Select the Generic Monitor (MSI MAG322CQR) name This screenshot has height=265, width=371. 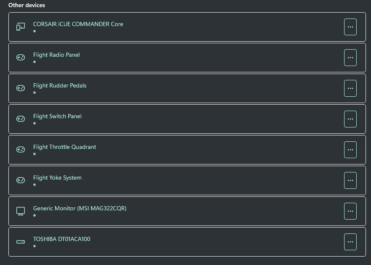pos(79,209)
